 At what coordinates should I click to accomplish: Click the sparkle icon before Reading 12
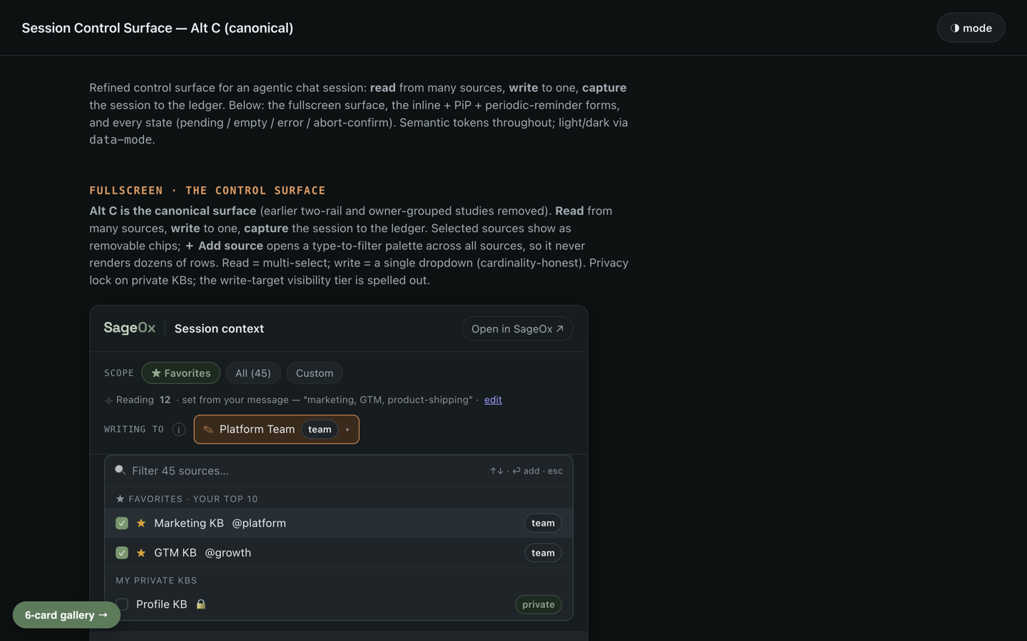point(108,400)
